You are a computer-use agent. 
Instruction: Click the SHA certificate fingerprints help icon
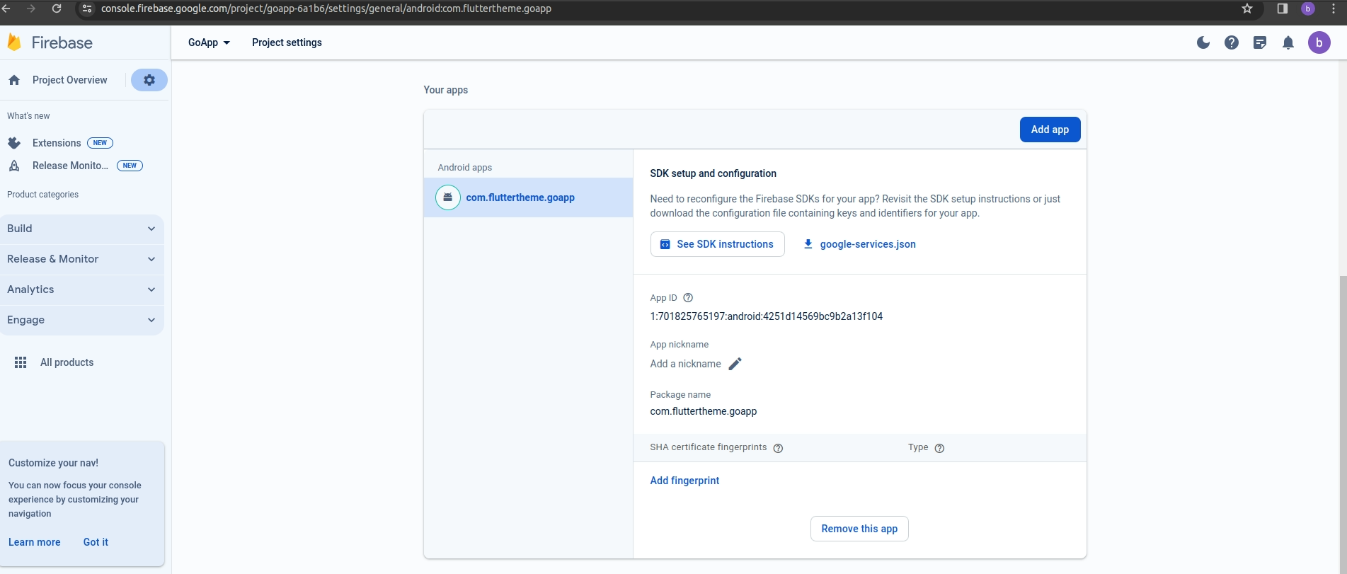click(x=778, y=448)
